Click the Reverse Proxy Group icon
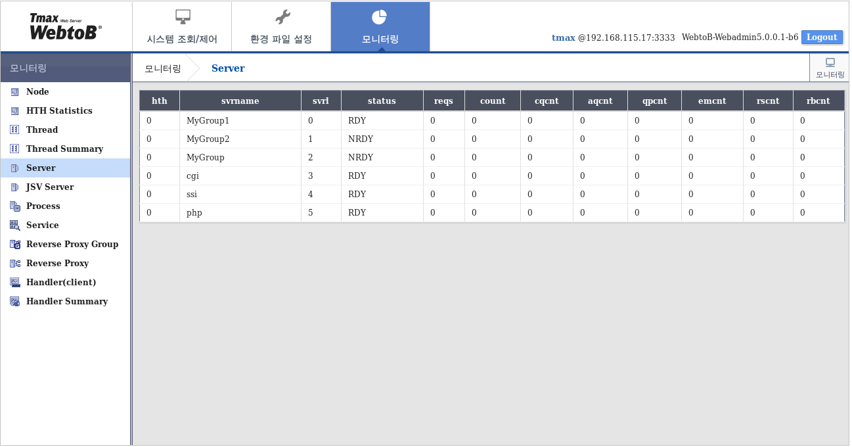The height and width of the screenshot is (447, 852). click(x=14, y=244)
